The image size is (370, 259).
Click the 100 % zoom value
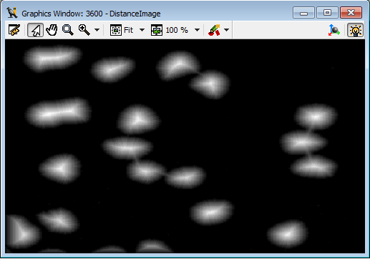coord(177,30)
